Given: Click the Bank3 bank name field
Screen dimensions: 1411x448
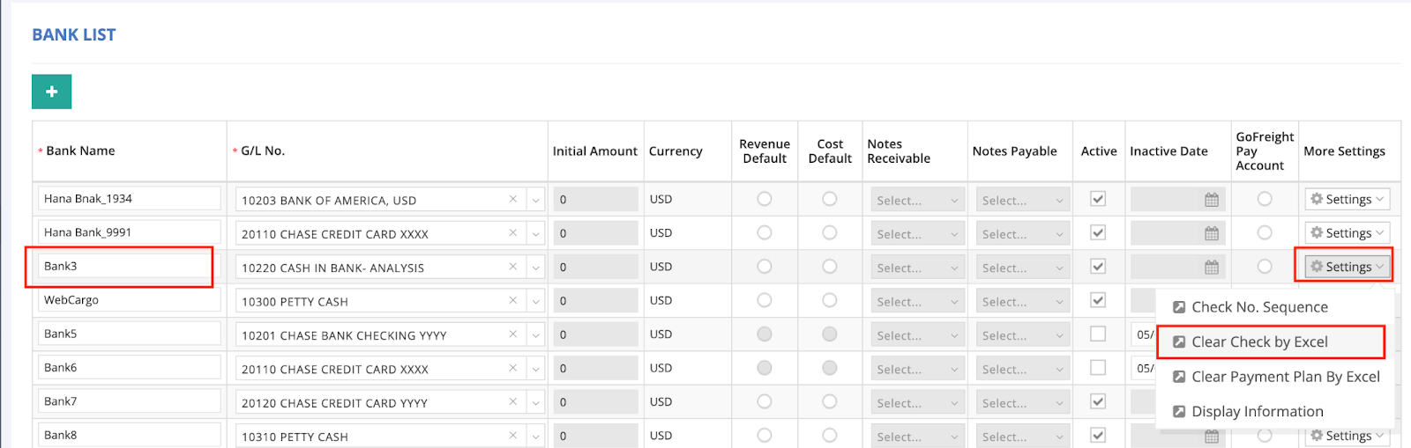Looking at the screenshot, I should pos(128,266).
